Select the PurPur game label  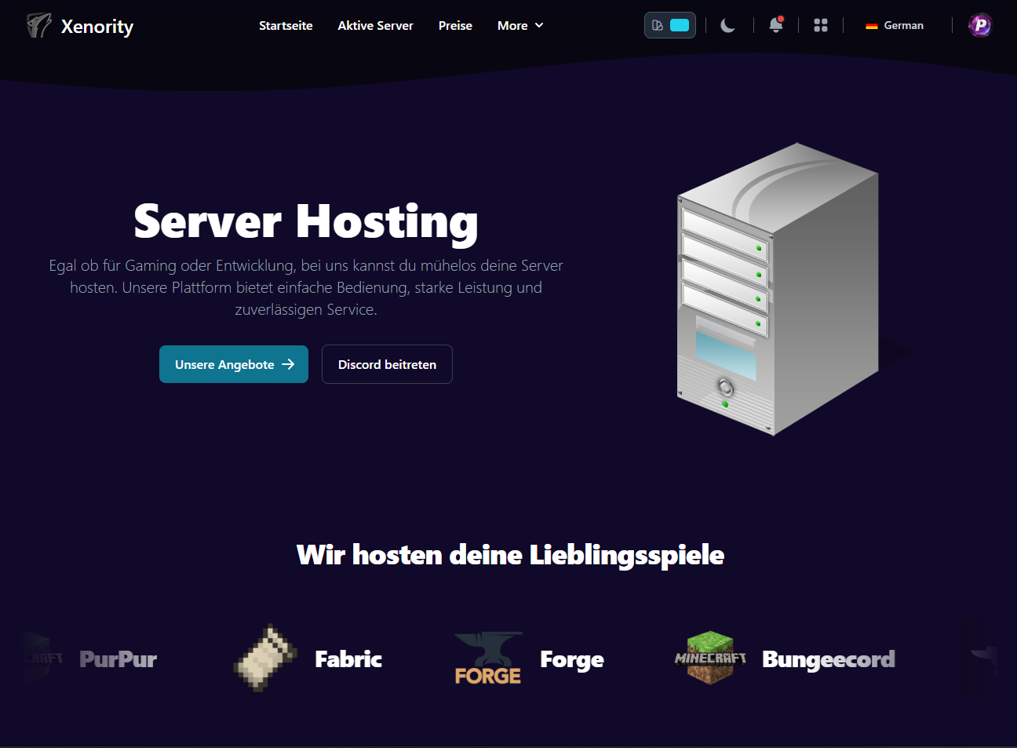(x=118, y=659)
